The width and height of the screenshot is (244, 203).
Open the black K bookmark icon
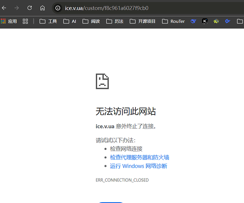205,21
